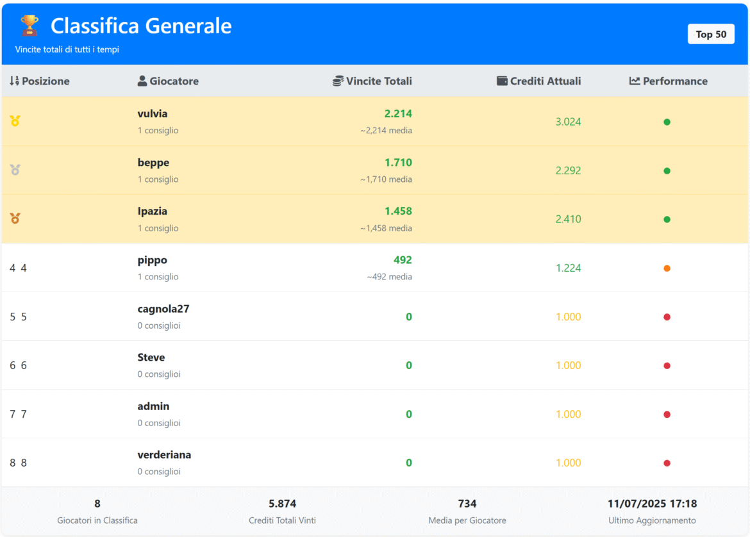Click the coins icon beside Vincite Totali
The width and height of the screenshot is (750, 537).
point(338,81)
